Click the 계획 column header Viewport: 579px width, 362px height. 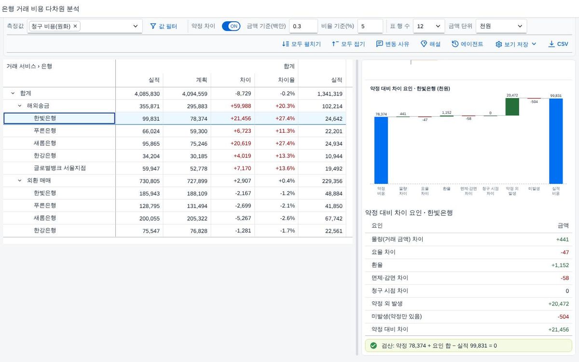tap(187, 80)
